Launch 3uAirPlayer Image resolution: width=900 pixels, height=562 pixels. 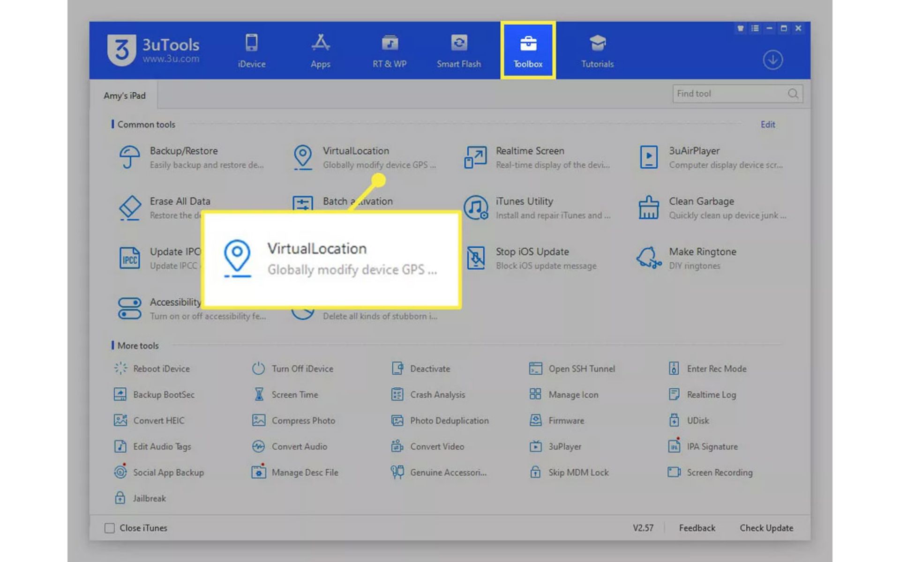(711, 157)
